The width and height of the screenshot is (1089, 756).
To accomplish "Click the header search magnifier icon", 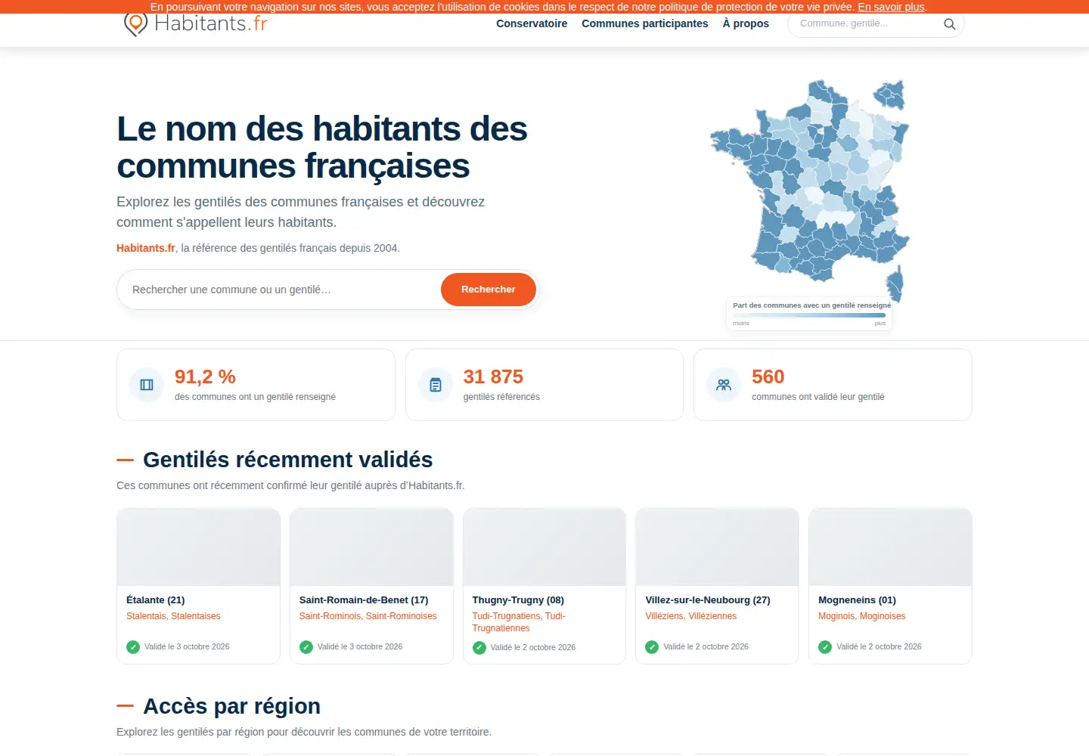I will [x=949, y=24].
